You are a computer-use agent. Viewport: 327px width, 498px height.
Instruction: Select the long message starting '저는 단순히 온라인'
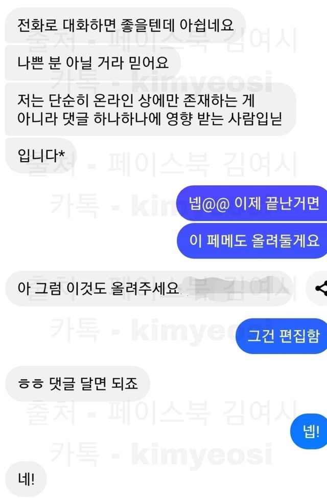pyautogui.click(x=150, y=110)
